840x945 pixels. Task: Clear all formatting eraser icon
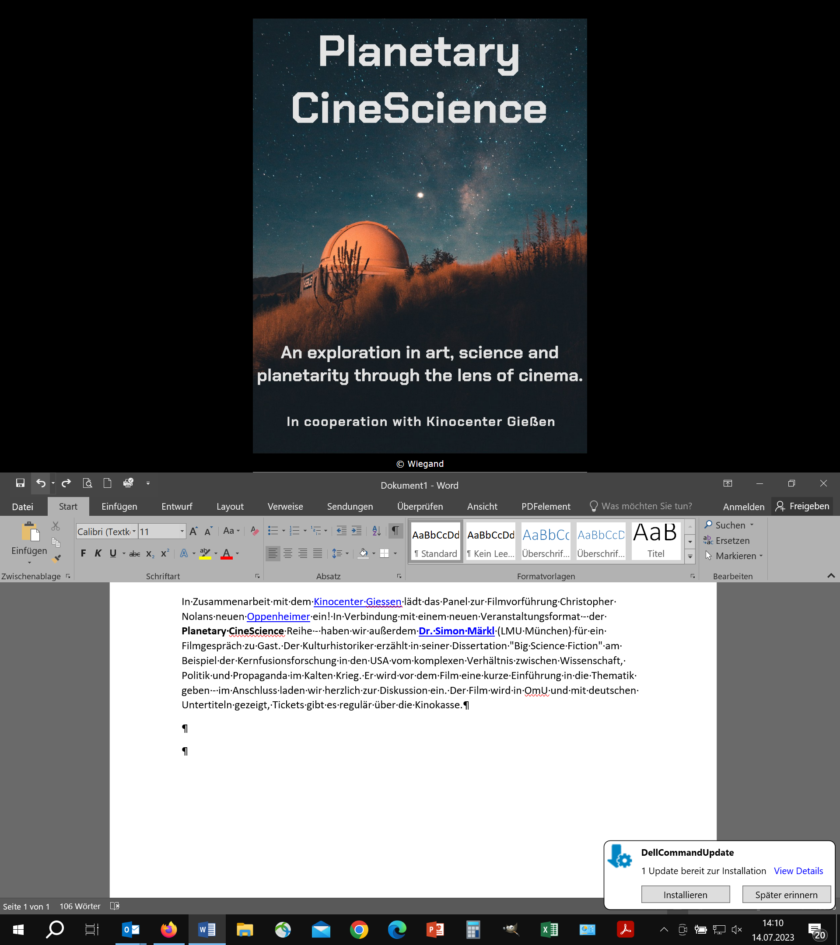(x=254, y=531)
